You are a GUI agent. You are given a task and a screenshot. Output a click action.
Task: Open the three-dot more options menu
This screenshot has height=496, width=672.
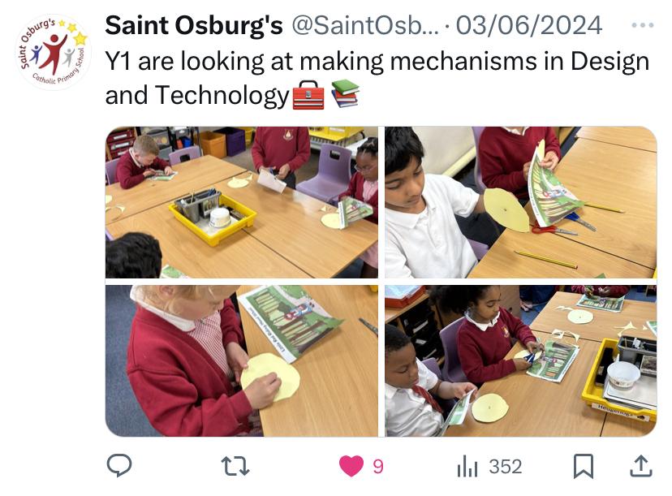(x=643, y=25)
